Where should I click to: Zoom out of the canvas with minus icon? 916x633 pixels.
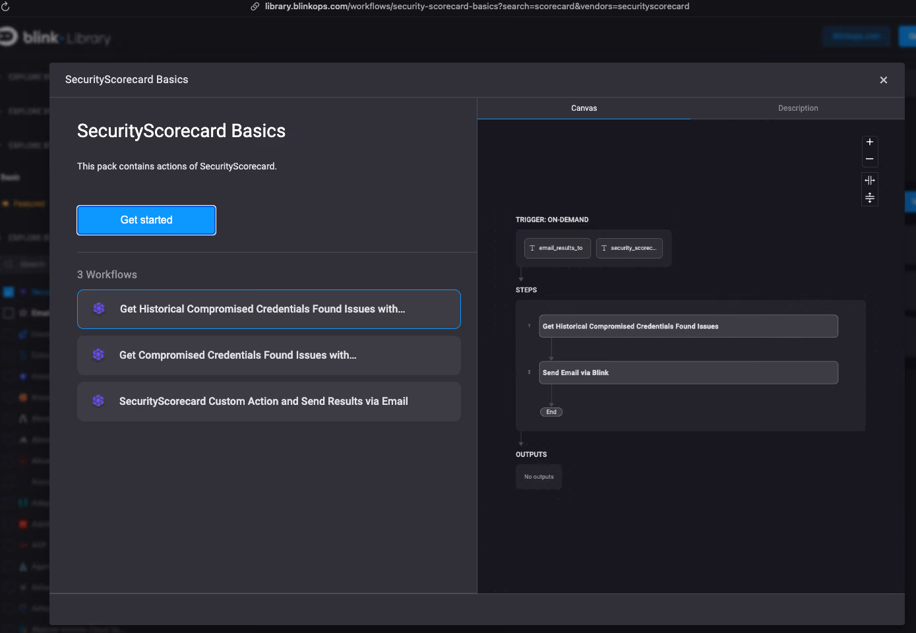870,159
